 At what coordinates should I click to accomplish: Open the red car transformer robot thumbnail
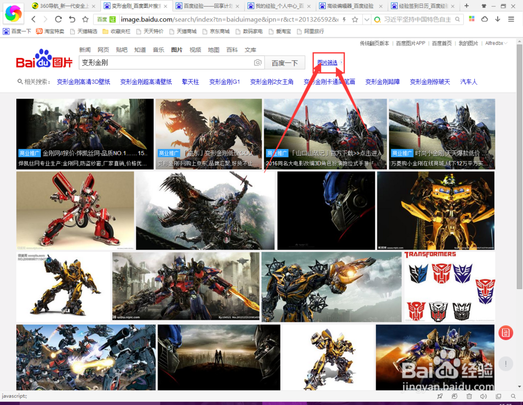click(75, 211)
